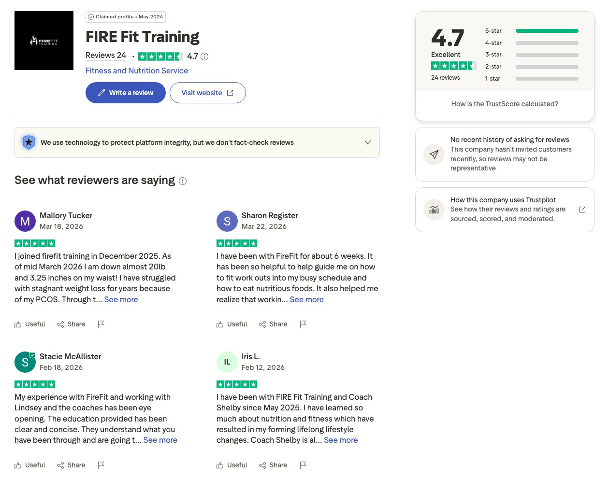
Task: Flag Iris L.'s review
Action: pos(303,465)
